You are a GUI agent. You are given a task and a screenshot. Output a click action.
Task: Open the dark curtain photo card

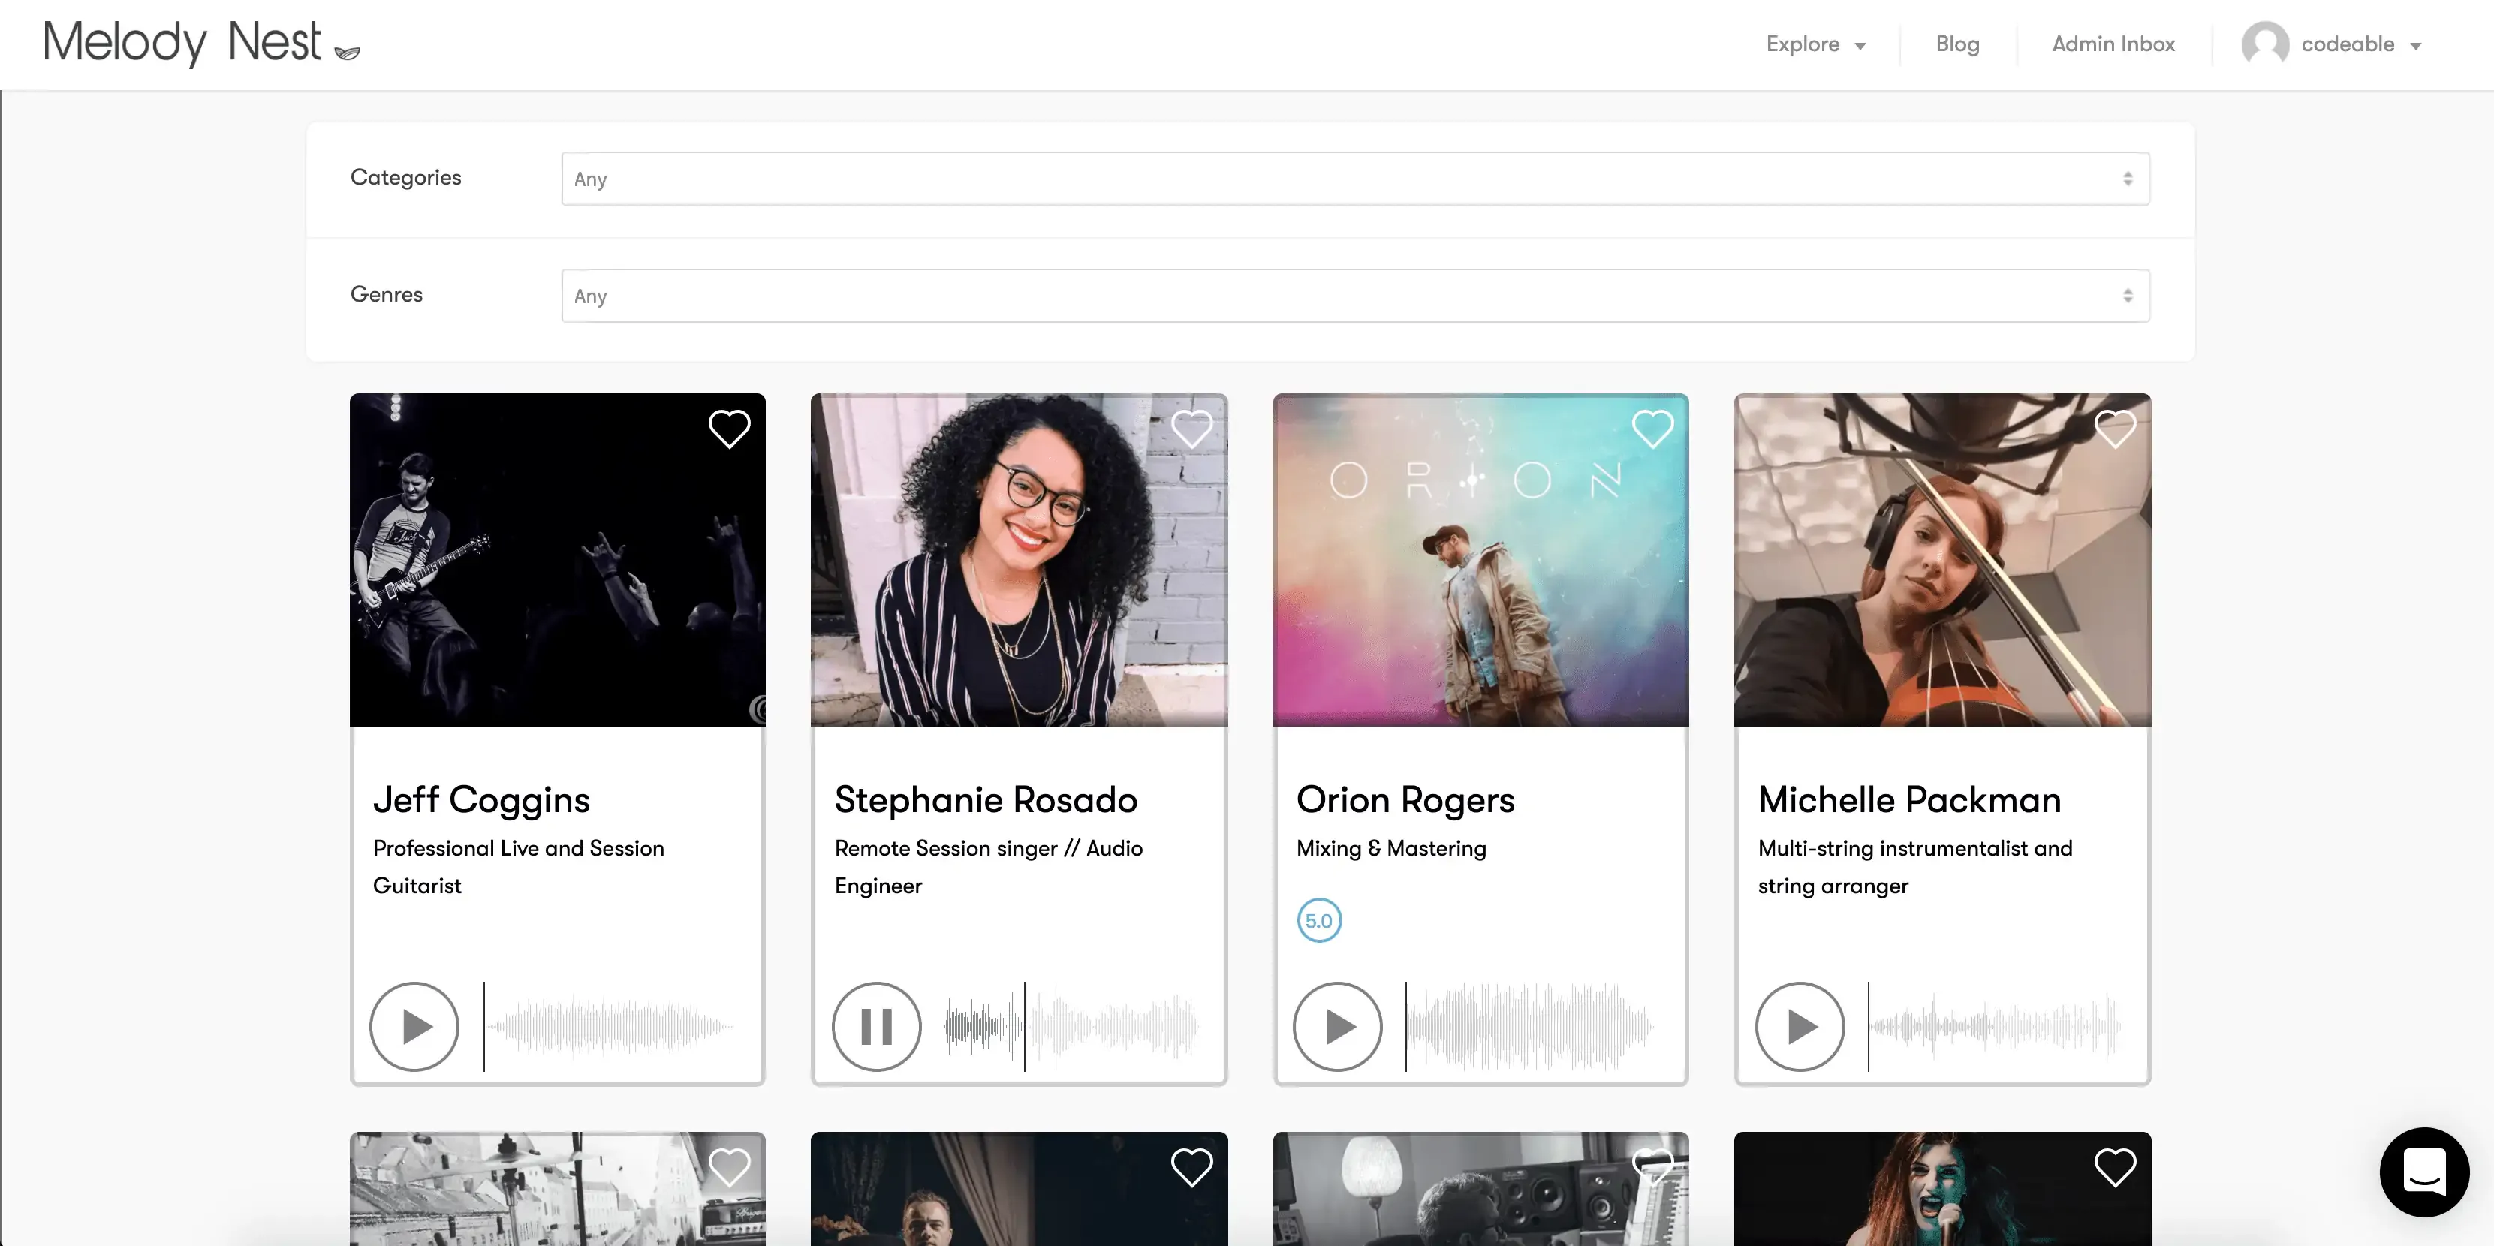[x=1020, y=1189]
